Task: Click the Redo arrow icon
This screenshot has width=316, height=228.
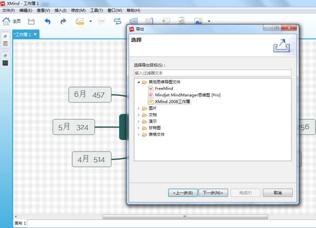Action: click(63, 21)
